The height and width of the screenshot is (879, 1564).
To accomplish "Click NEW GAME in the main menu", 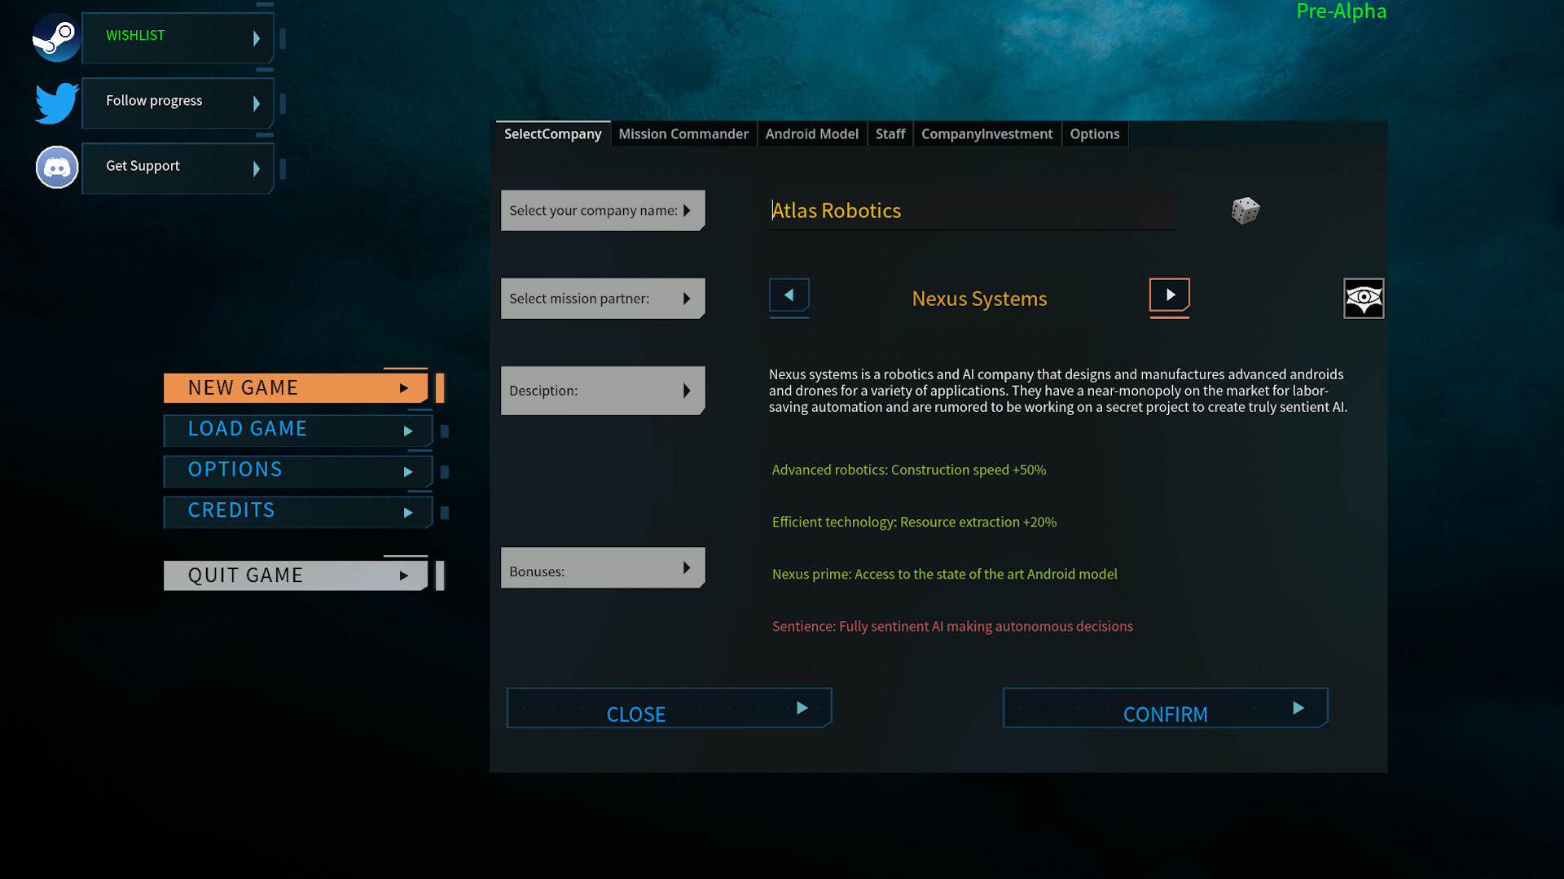I will click(243, 387).
